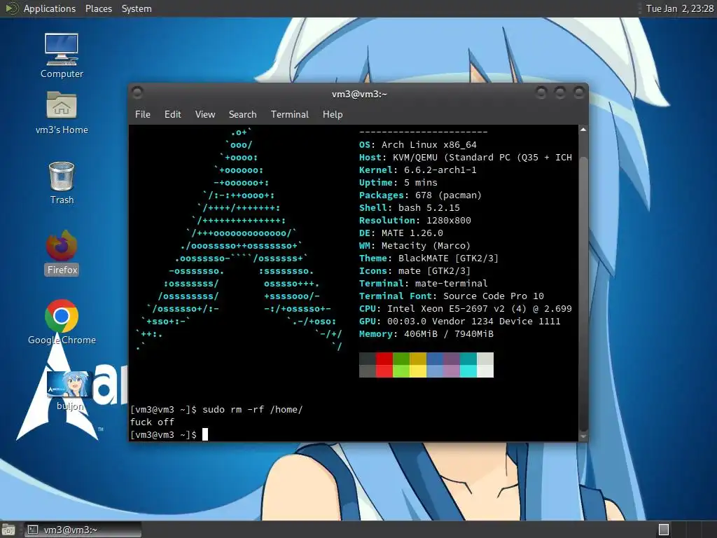Viewport: 717px width, 538px height.
Task: Open the terminal Help menu
Action: [333, 114]
